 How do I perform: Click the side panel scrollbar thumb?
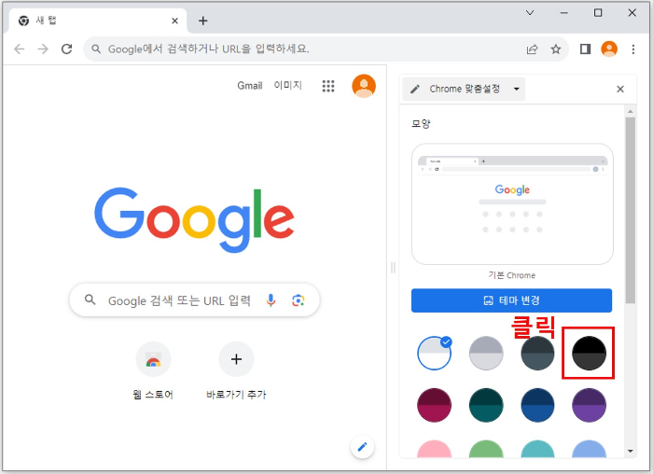click(x=630, y=210)
